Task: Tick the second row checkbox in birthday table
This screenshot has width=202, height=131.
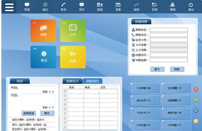Action: [65, 96]
